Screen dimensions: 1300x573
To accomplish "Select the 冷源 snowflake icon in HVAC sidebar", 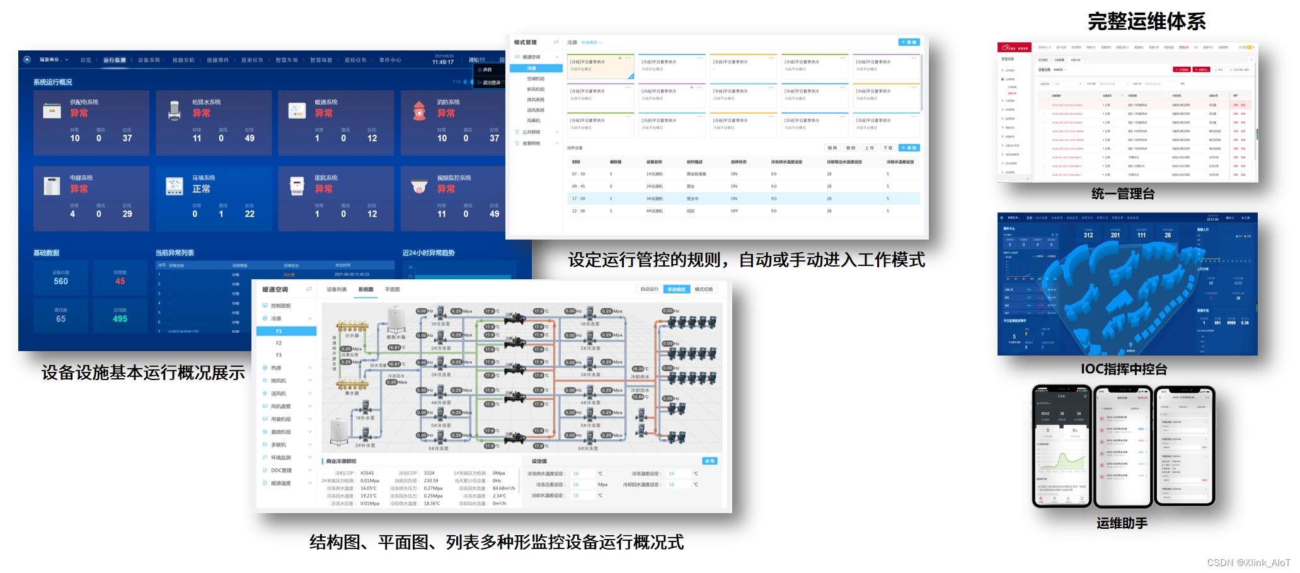I will pyautogui.click(x=264, y=318).
